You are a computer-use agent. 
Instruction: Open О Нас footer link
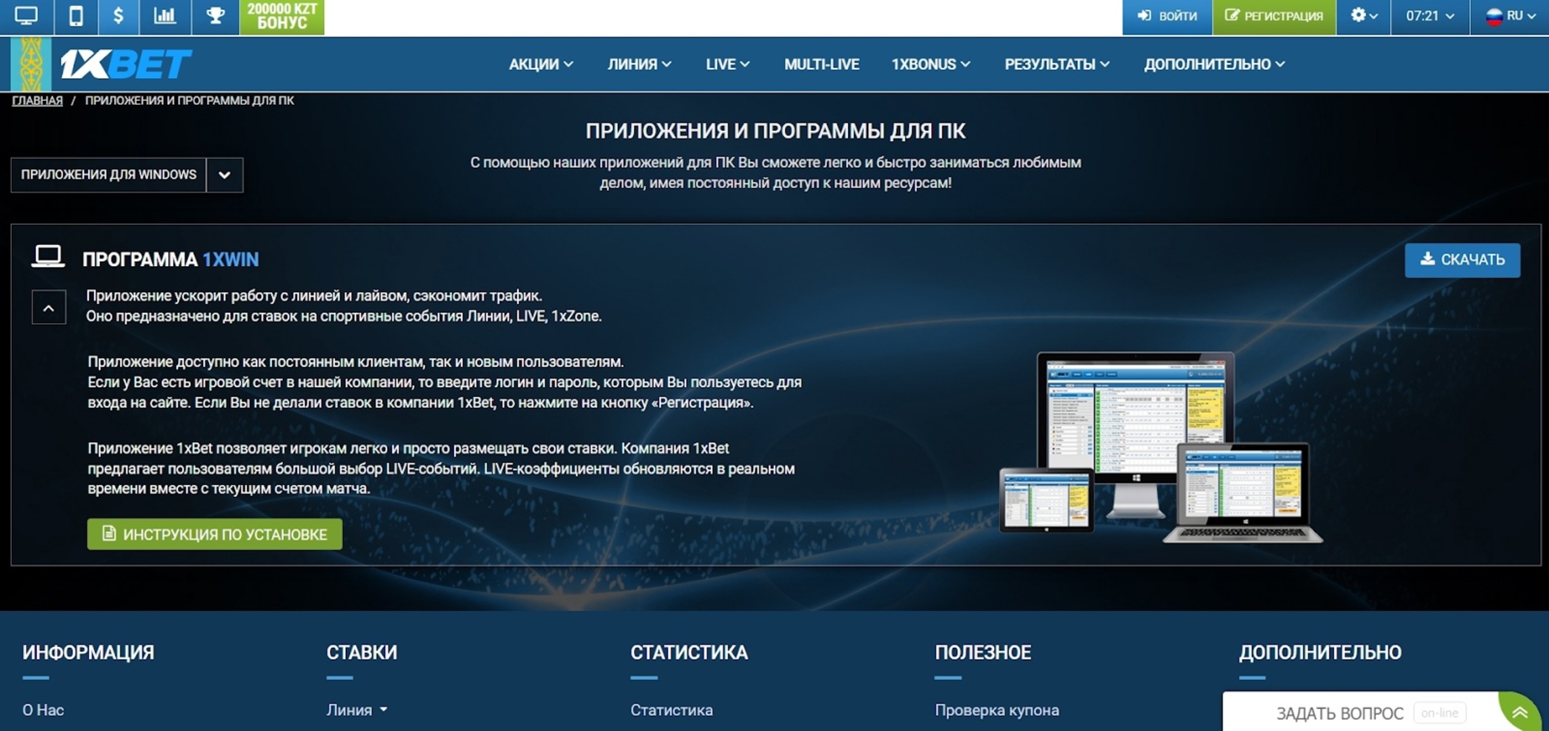[43, 710]
